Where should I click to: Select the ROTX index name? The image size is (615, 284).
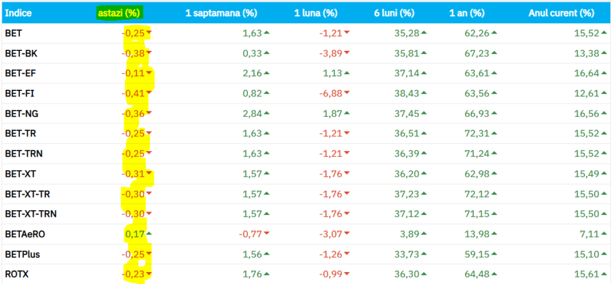point(17,274)
